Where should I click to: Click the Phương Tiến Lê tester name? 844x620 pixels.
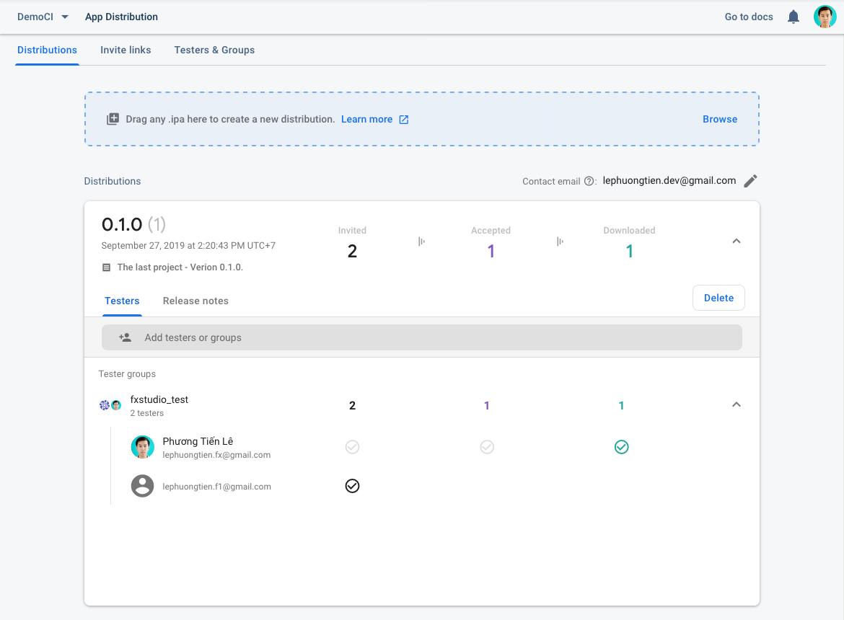pos(198,441)
